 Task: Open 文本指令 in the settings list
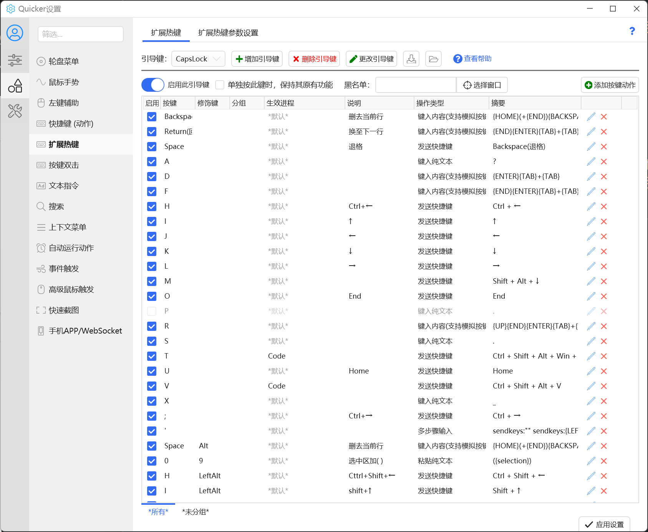(81, 186)
